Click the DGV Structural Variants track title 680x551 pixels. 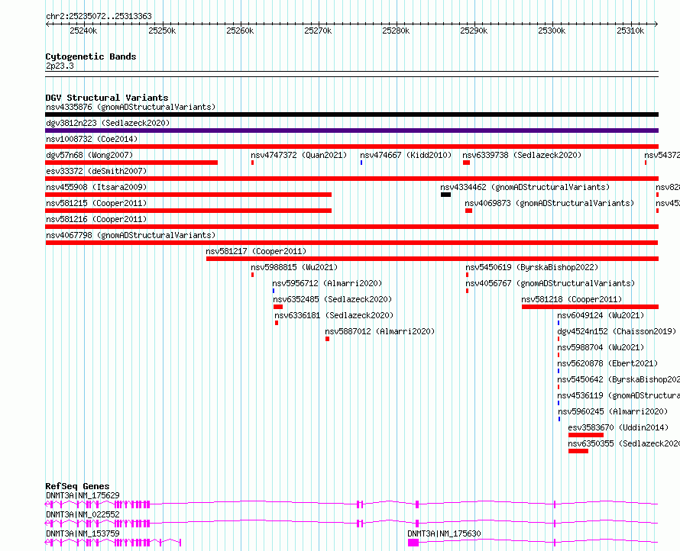pyautogui.click(x=107, y=98)
